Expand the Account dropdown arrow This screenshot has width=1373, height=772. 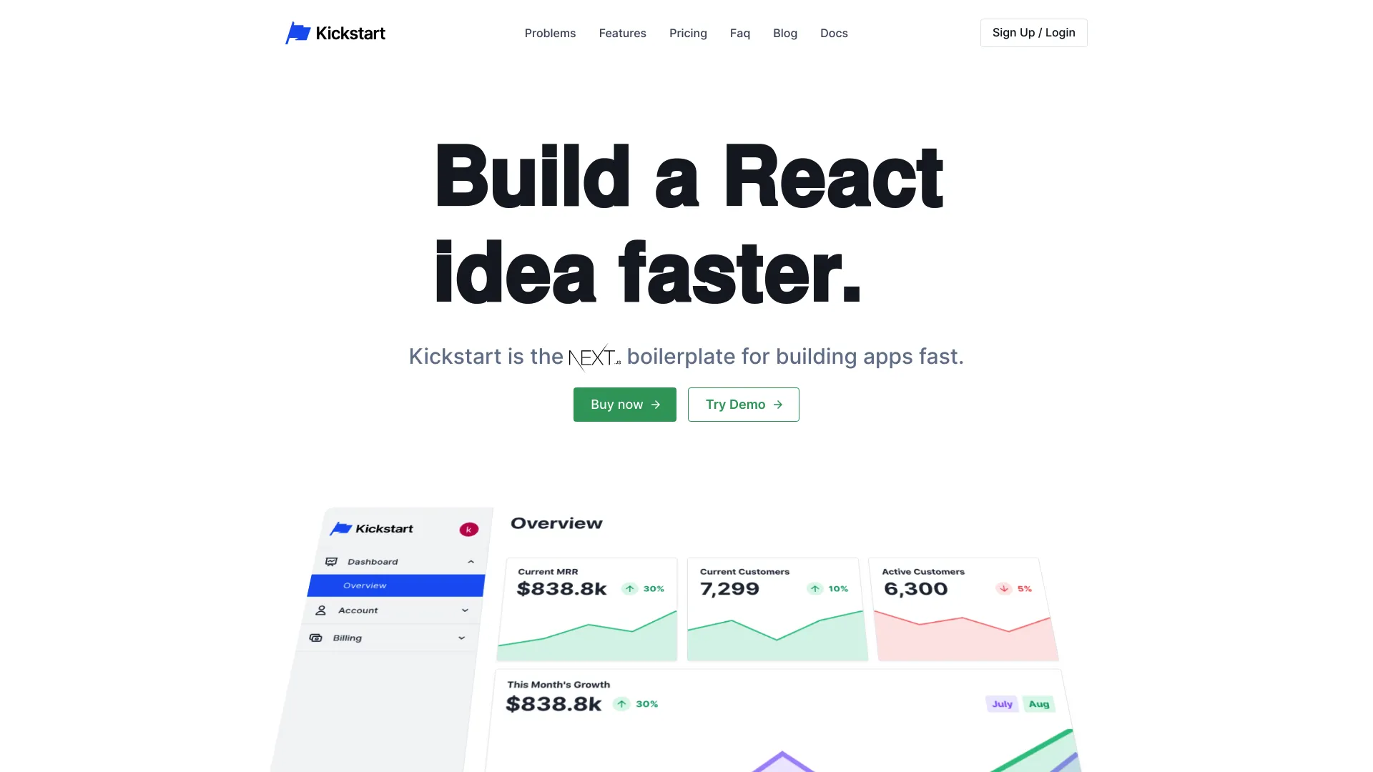tap(466, 610)
